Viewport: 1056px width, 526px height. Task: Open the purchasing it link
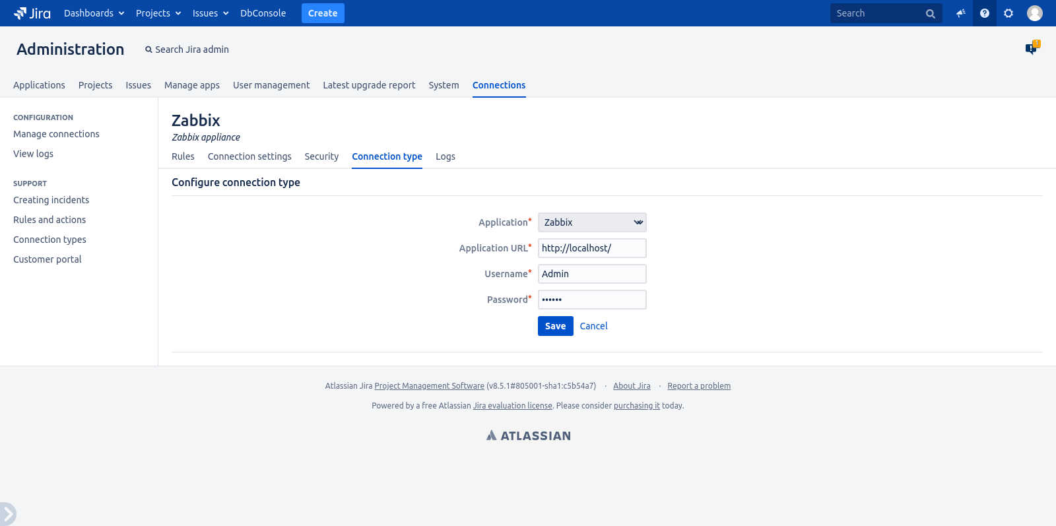pos(637,406)
